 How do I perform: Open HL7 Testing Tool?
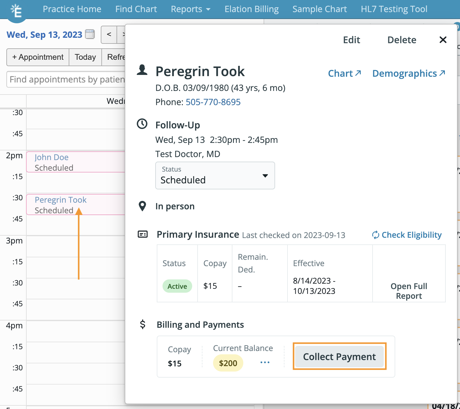pyautogui.click(x=394, y=9)
